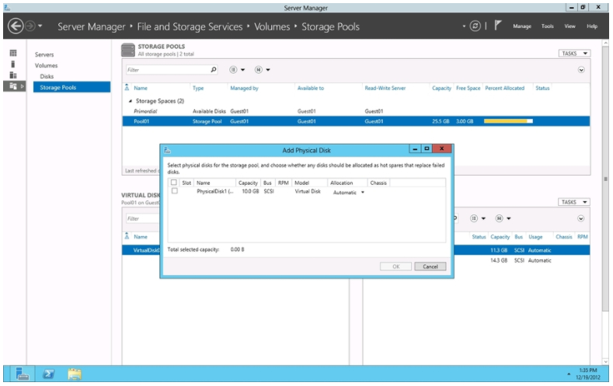Open the Storage Pools TASKS dropdown
Image resolution: width=613 pixels, height=386 pixels.
(x=574, y=53)
